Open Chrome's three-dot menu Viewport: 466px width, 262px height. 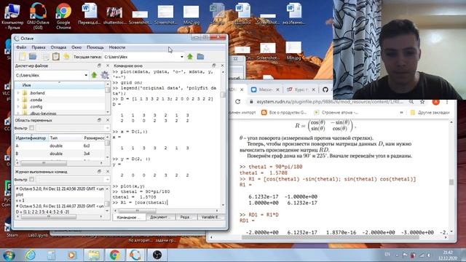click(447, 102)
